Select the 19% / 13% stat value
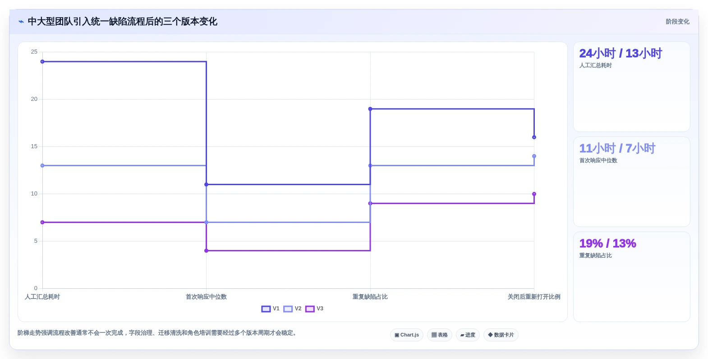The image size is (708, 359). tap(607, 243)
